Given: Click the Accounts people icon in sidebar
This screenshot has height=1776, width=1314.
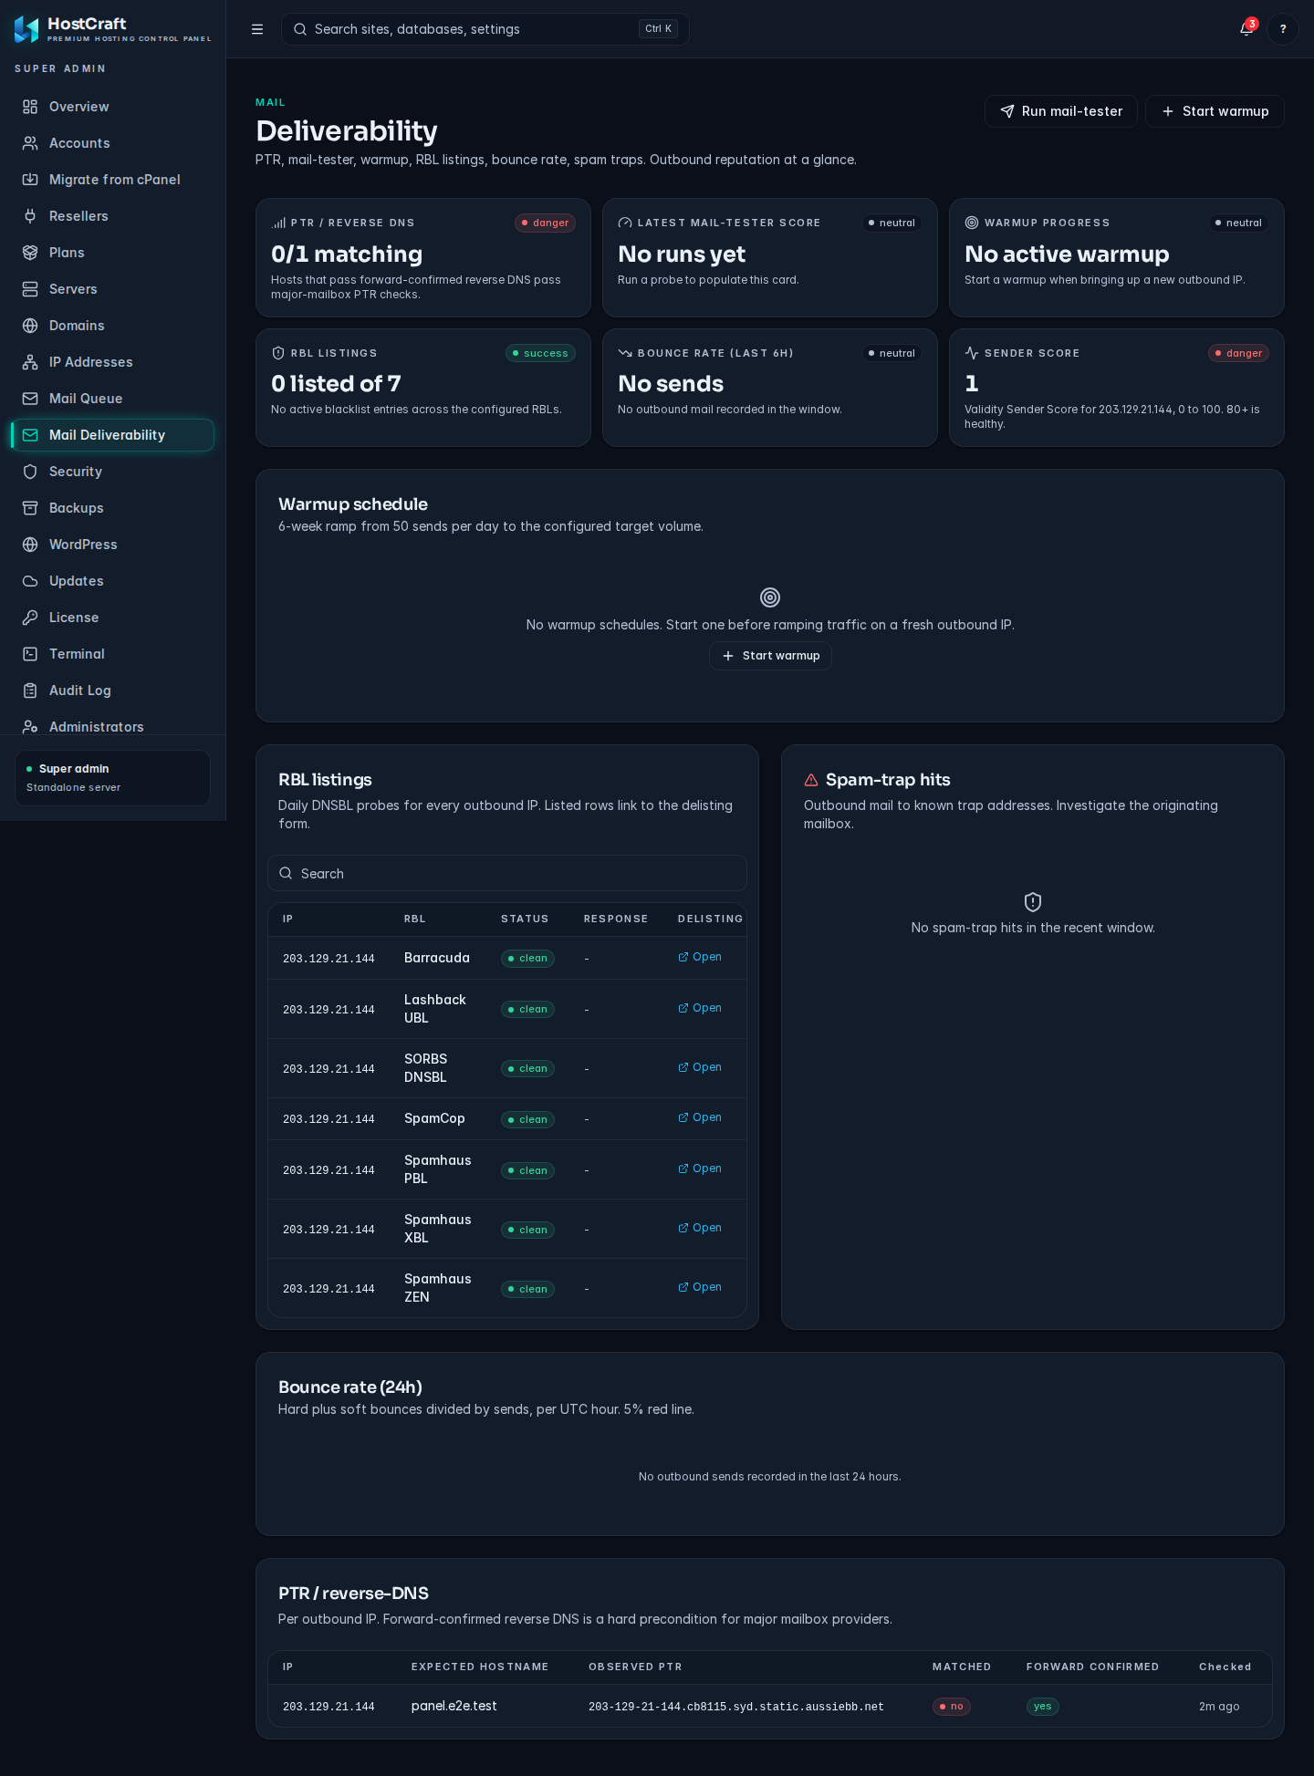Looking at the screenshot, I should 30,143.
